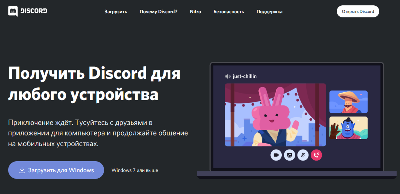Click the Получить Discord для любого устройства heading
400x194 pixels.
(x=94, y=84)
